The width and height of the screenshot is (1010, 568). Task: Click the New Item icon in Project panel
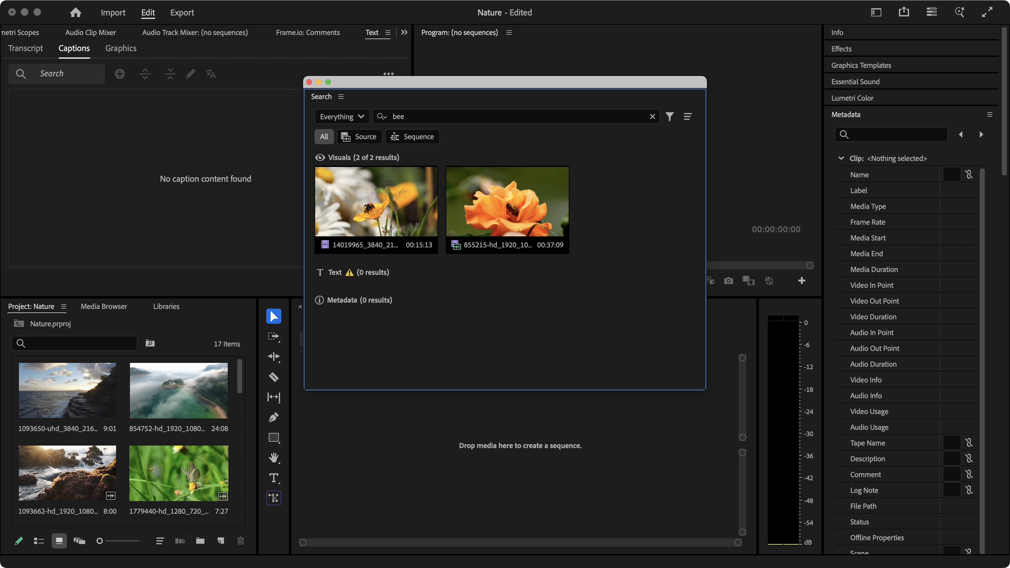(x=221, y=541)
